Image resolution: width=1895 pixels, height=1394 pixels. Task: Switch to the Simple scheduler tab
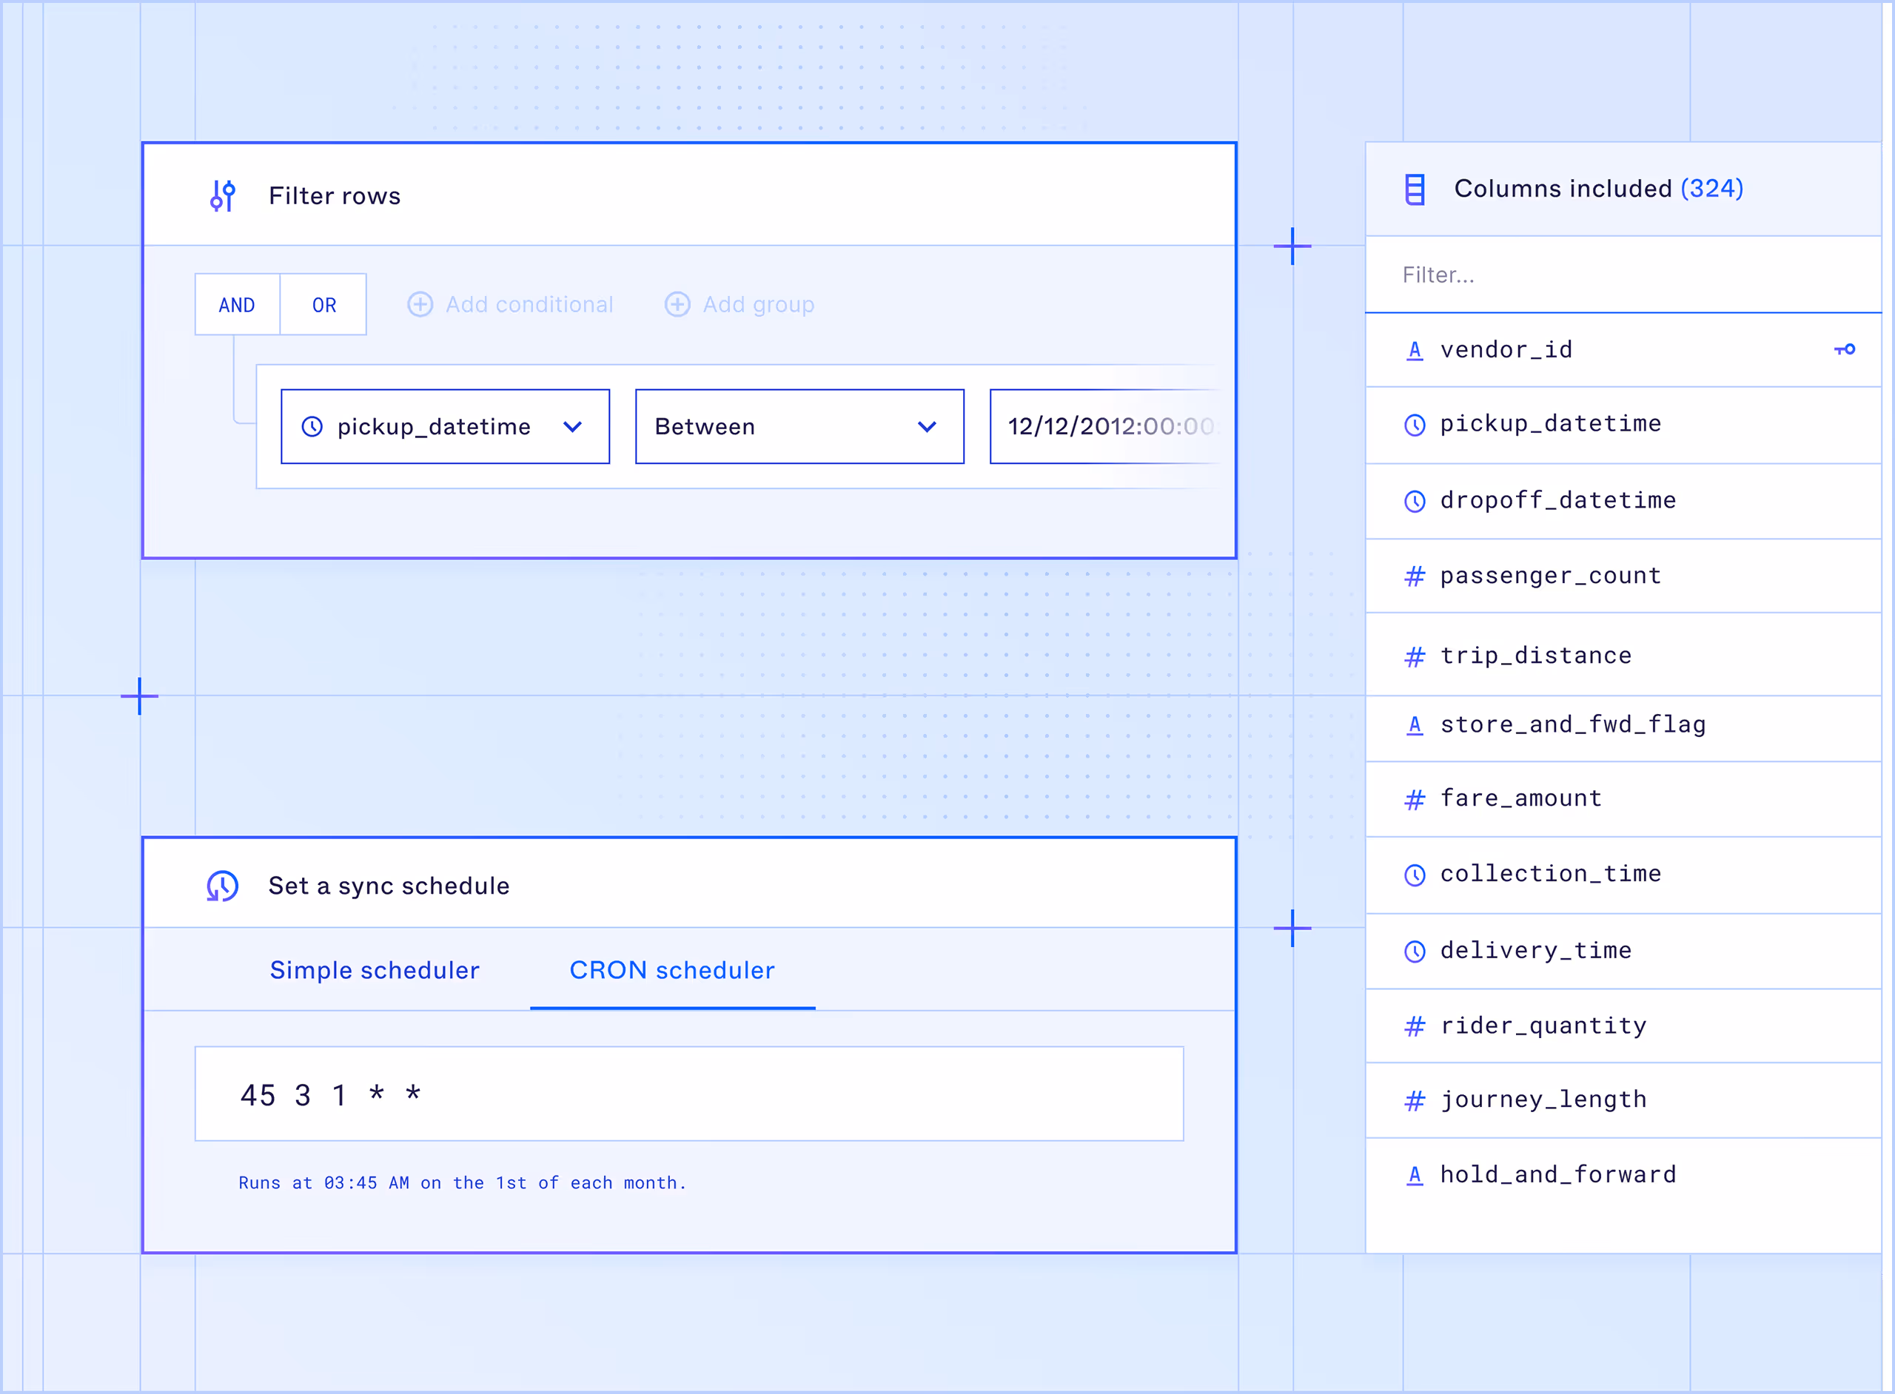pos(374,971)
